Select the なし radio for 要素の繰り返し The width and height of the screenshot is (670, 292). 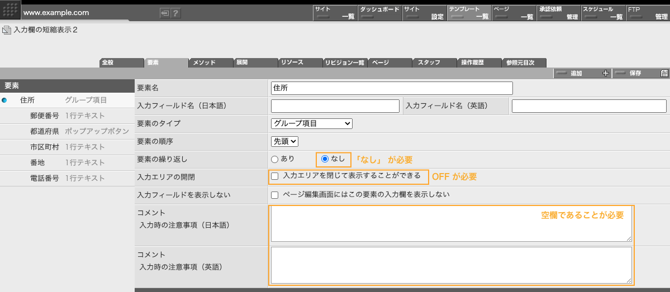coord(325,159)
